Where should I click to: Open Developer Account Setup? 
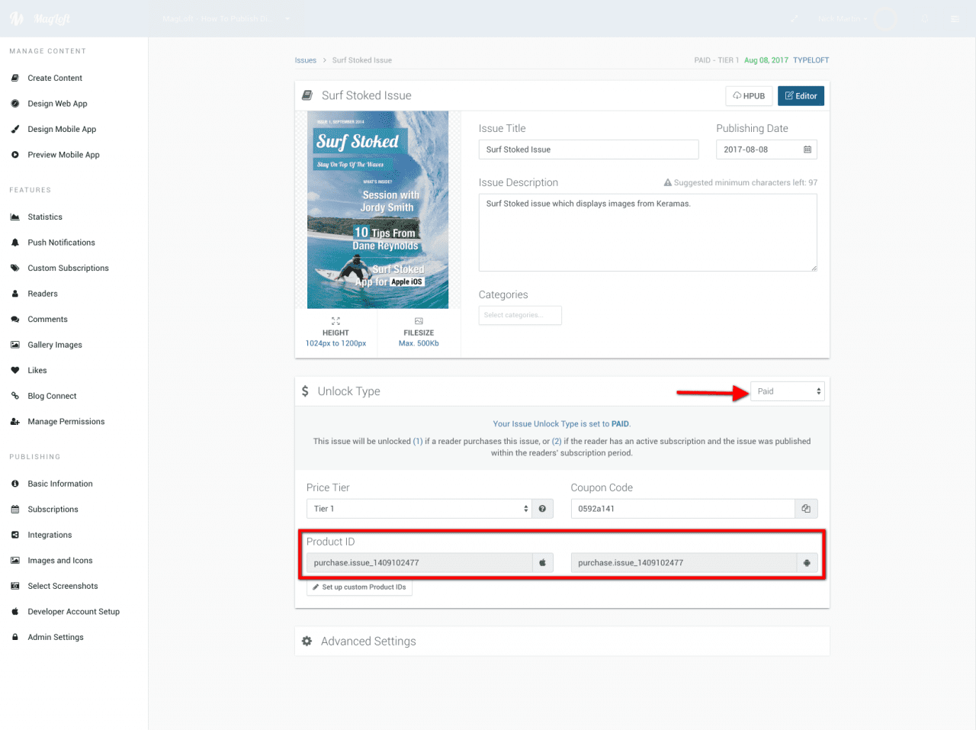point(73,612)
